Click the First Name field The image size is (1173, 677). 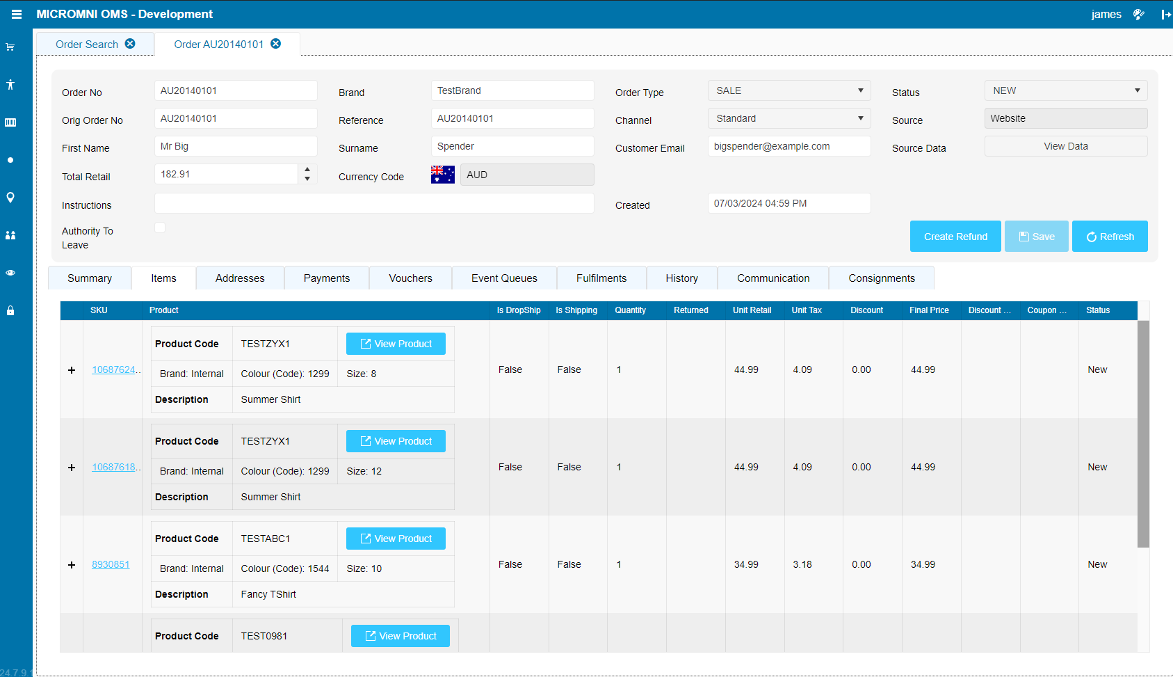coord(236,146)
